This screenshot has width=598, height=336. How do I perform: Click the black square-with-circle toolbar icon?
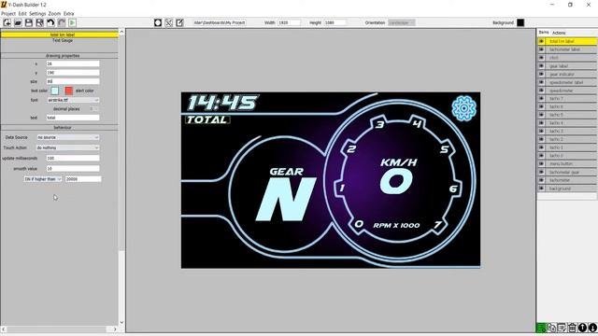[158, 22]
